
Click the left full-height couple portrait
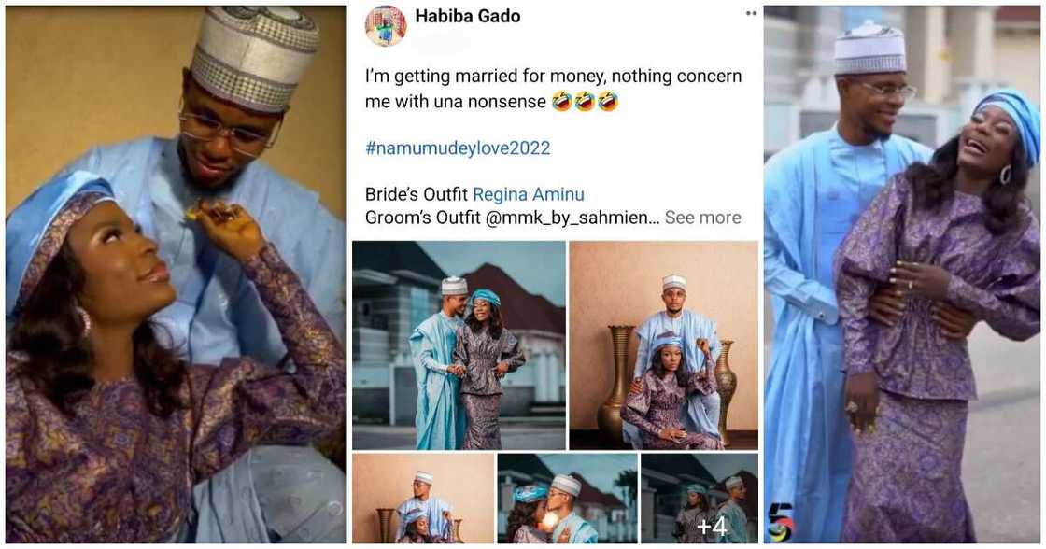173,274
